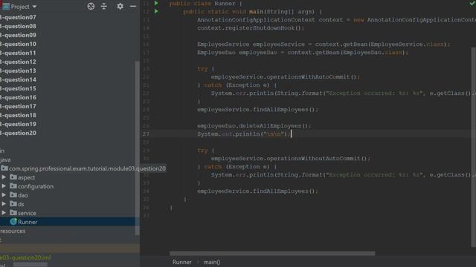This screenshot has height=267, width=476.
Task: Click the collapse all icon in Project panel
Action: click(104, 7)
